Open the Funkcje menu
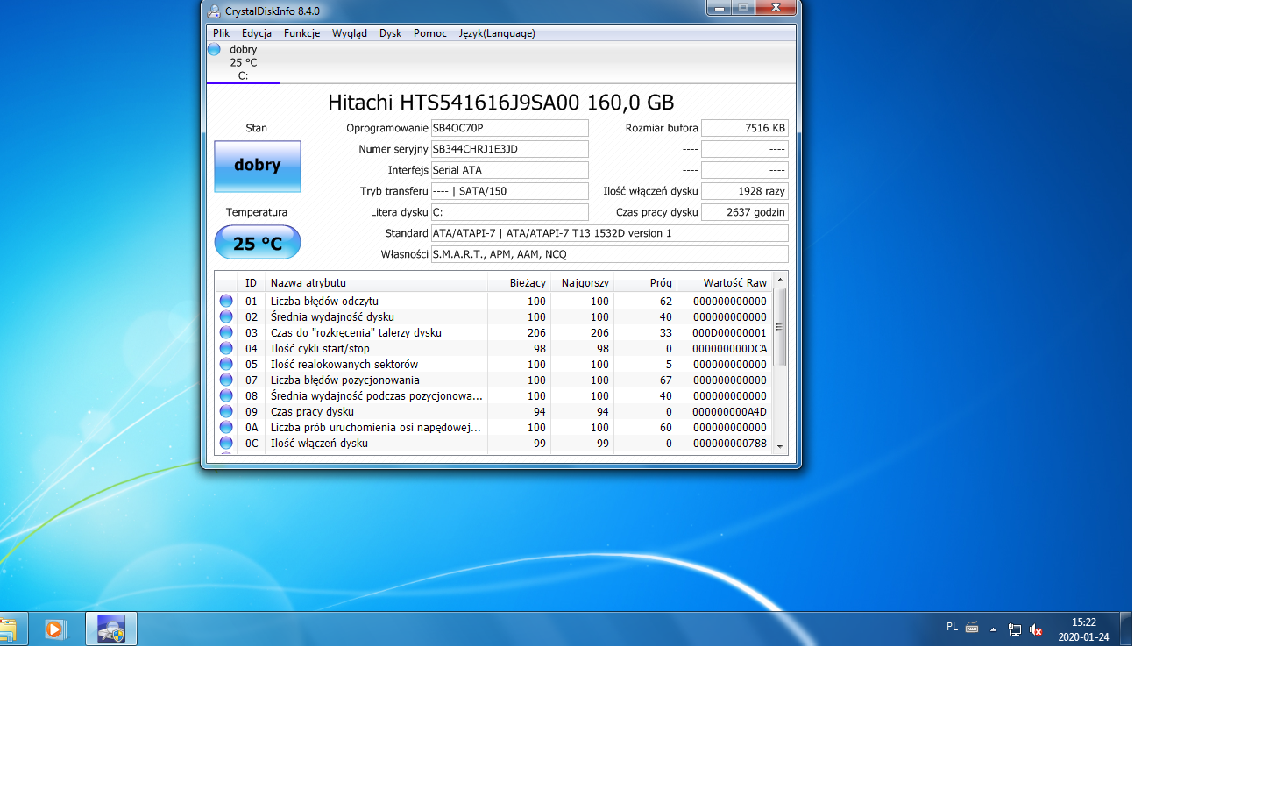 [x=301, y=33]
